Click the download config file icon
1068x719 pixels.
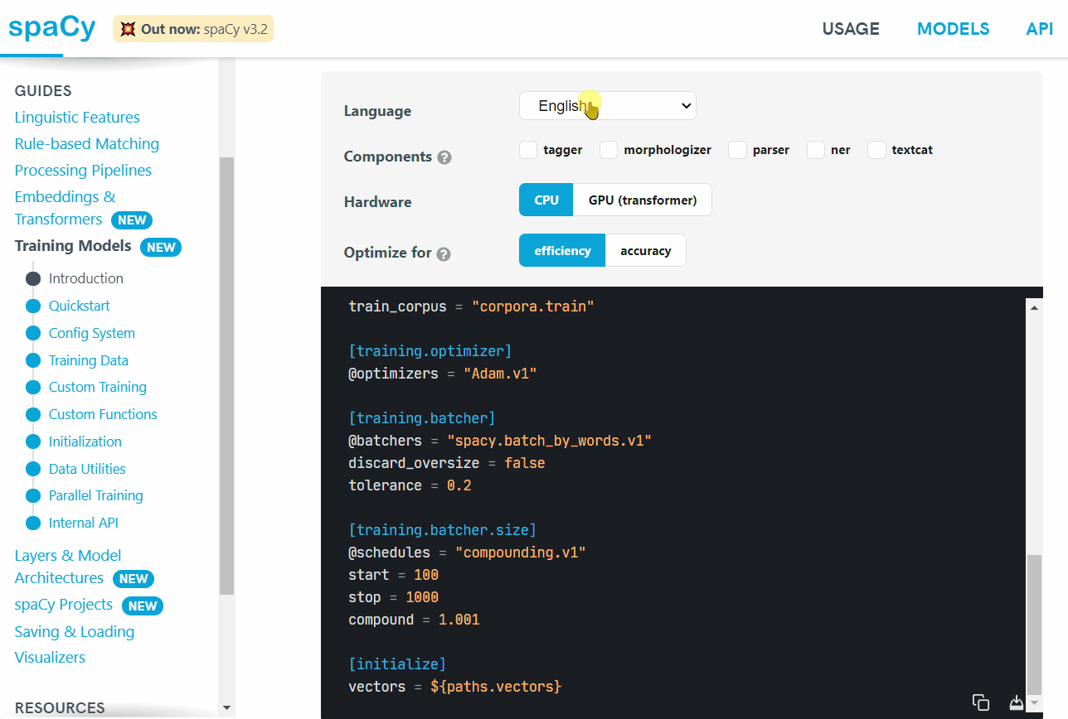pos(1016,701)
